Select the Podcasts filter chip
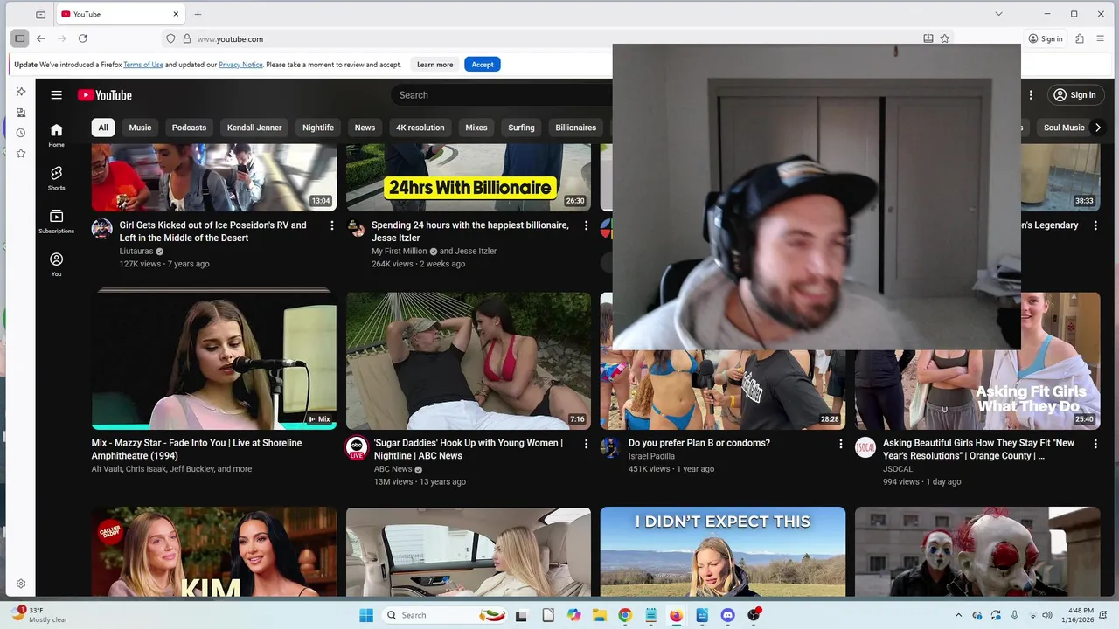 pyautogui.click(x=189, y=128)
